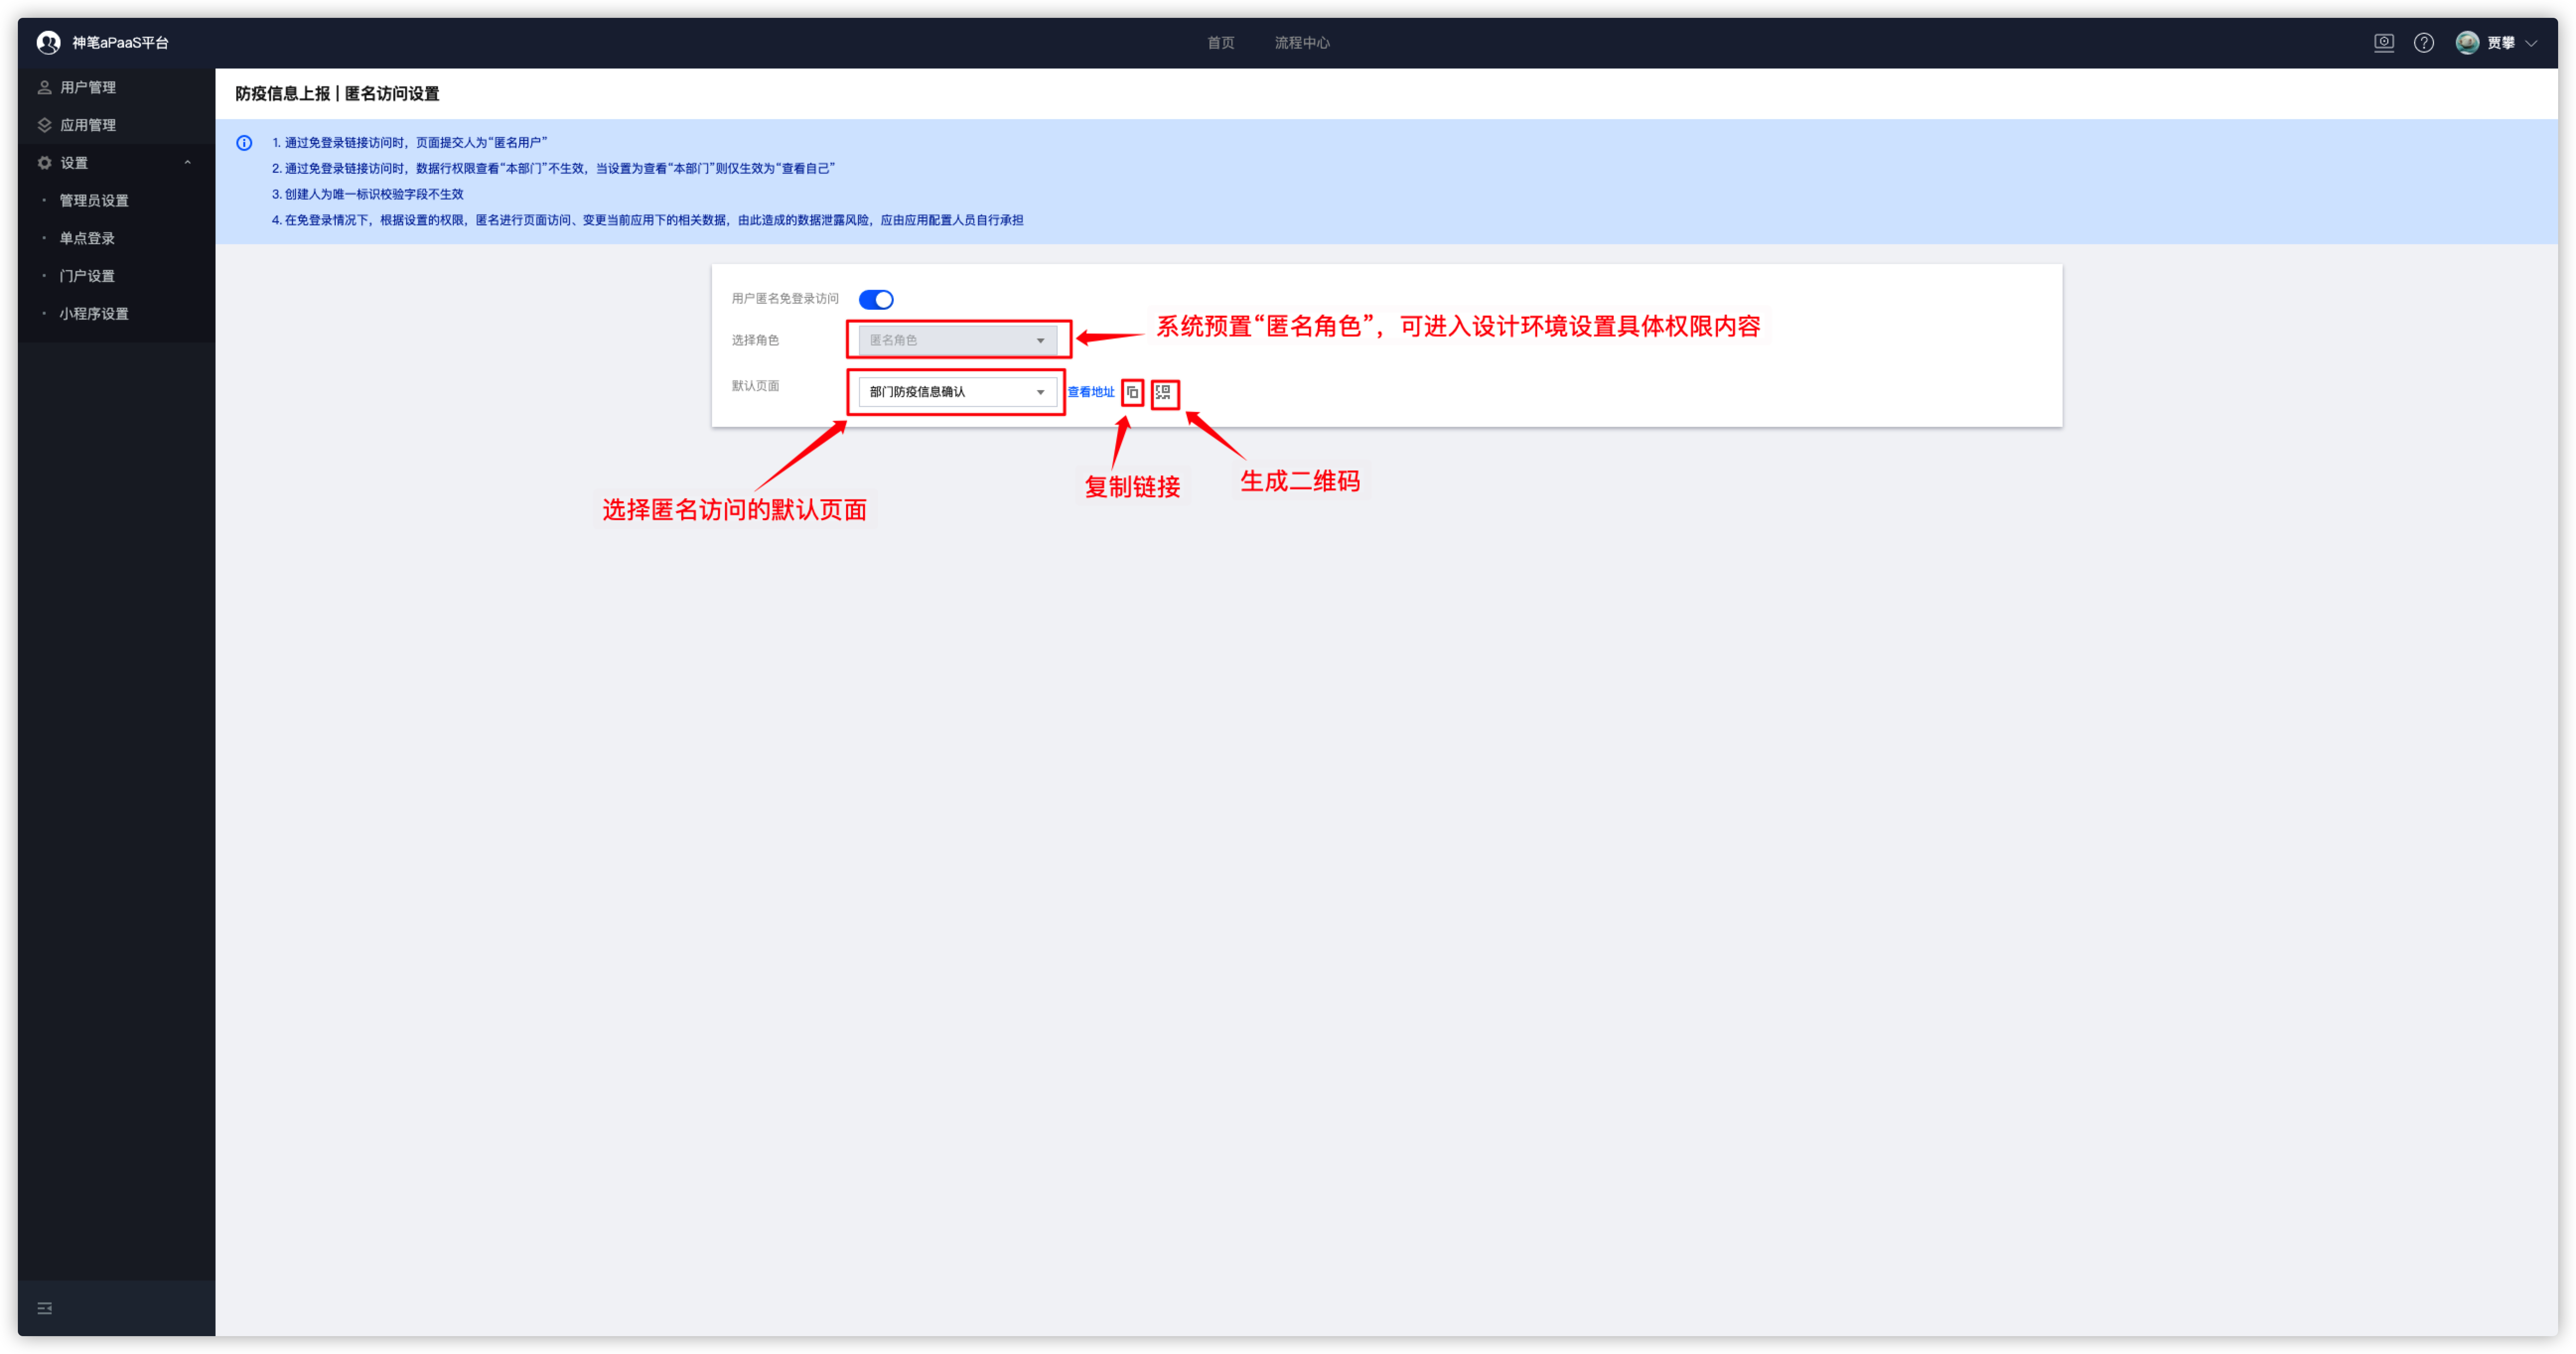Collapse the sidebar with the bottom icon
Image resolution: width=2576 pixels, height=1354 pixels.
[x=44, y=1308]
